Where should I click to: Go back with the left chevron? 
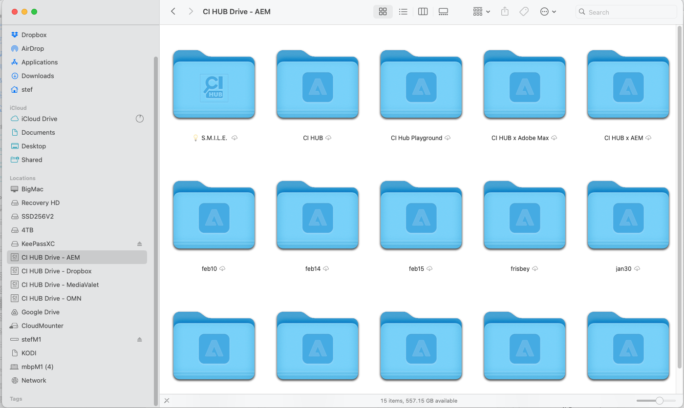click(173, 12)
